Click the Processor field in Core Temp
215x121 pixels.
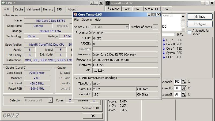point(125,54)
